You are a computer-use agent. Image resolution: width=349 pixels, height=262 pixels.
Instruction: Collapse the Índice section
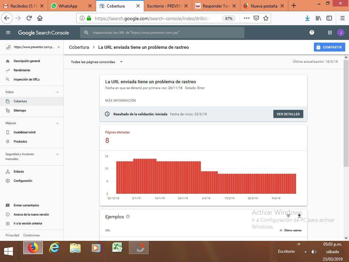[57, 92]
